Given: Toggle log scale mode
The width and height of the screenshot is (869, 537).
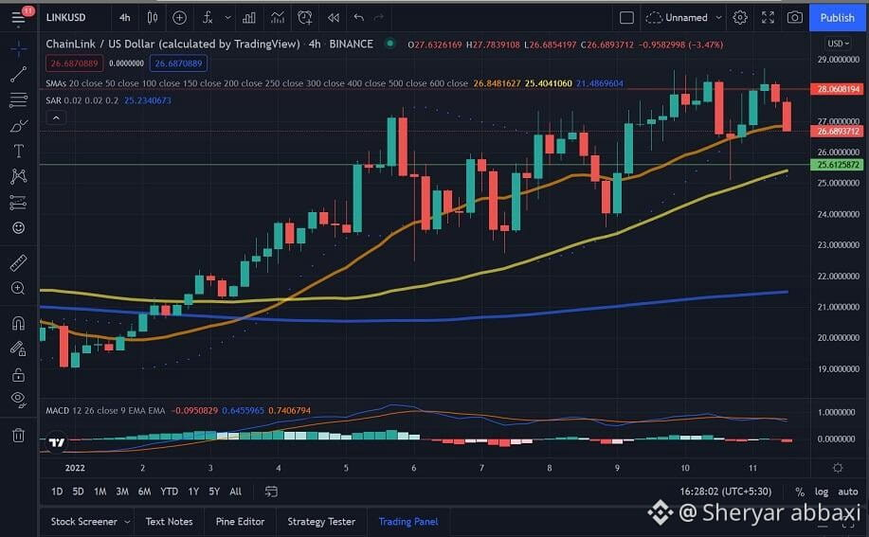Looking at the screenshot, I should pyautogui.click(x=822, y=492).
